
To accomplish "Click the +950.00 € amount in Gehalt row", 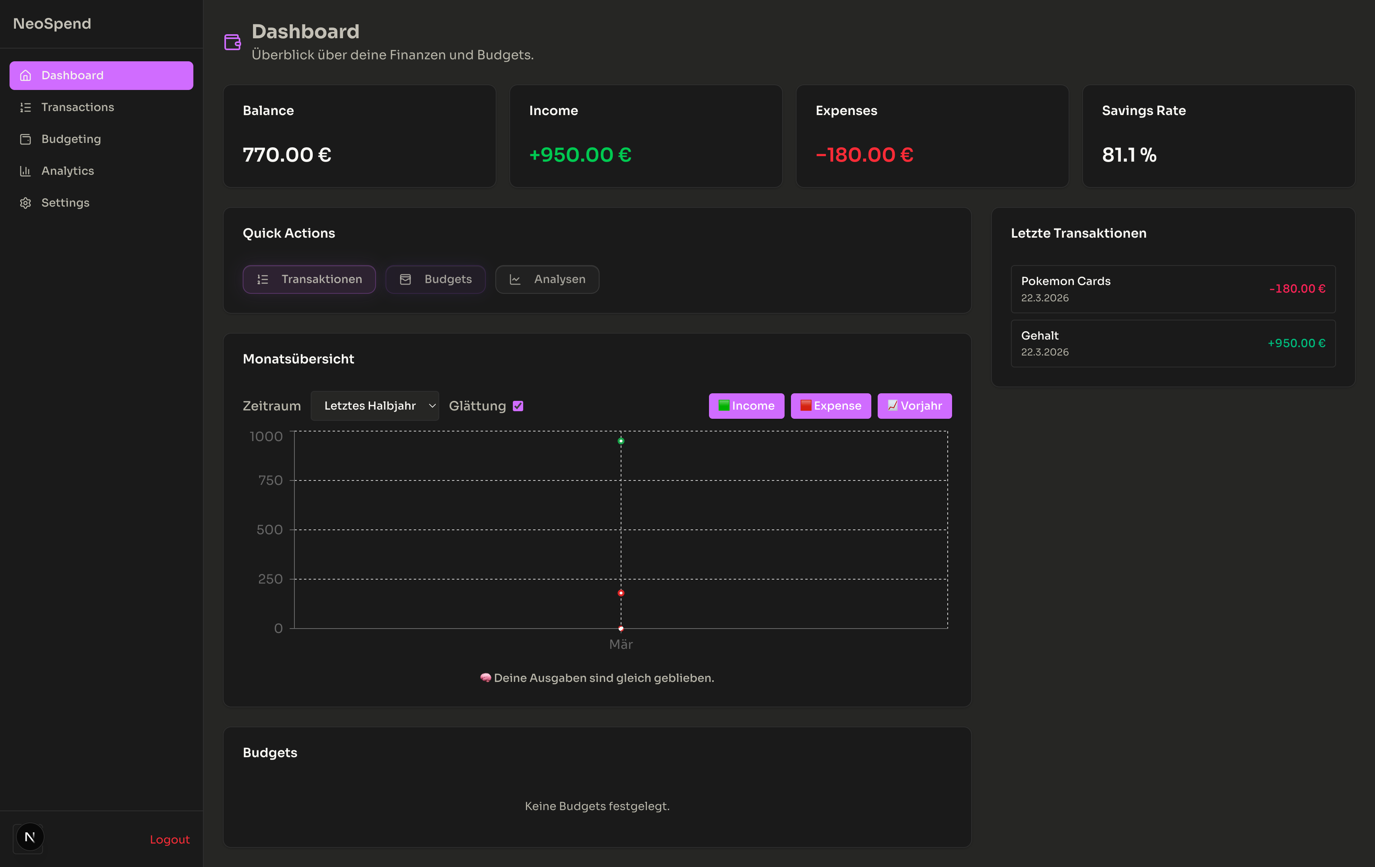I will pos(1296,343).
